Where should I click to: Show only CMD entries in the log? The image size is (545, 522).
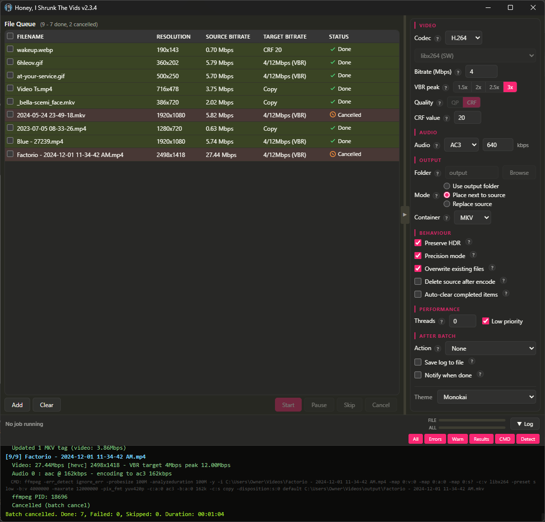[504, 439]
